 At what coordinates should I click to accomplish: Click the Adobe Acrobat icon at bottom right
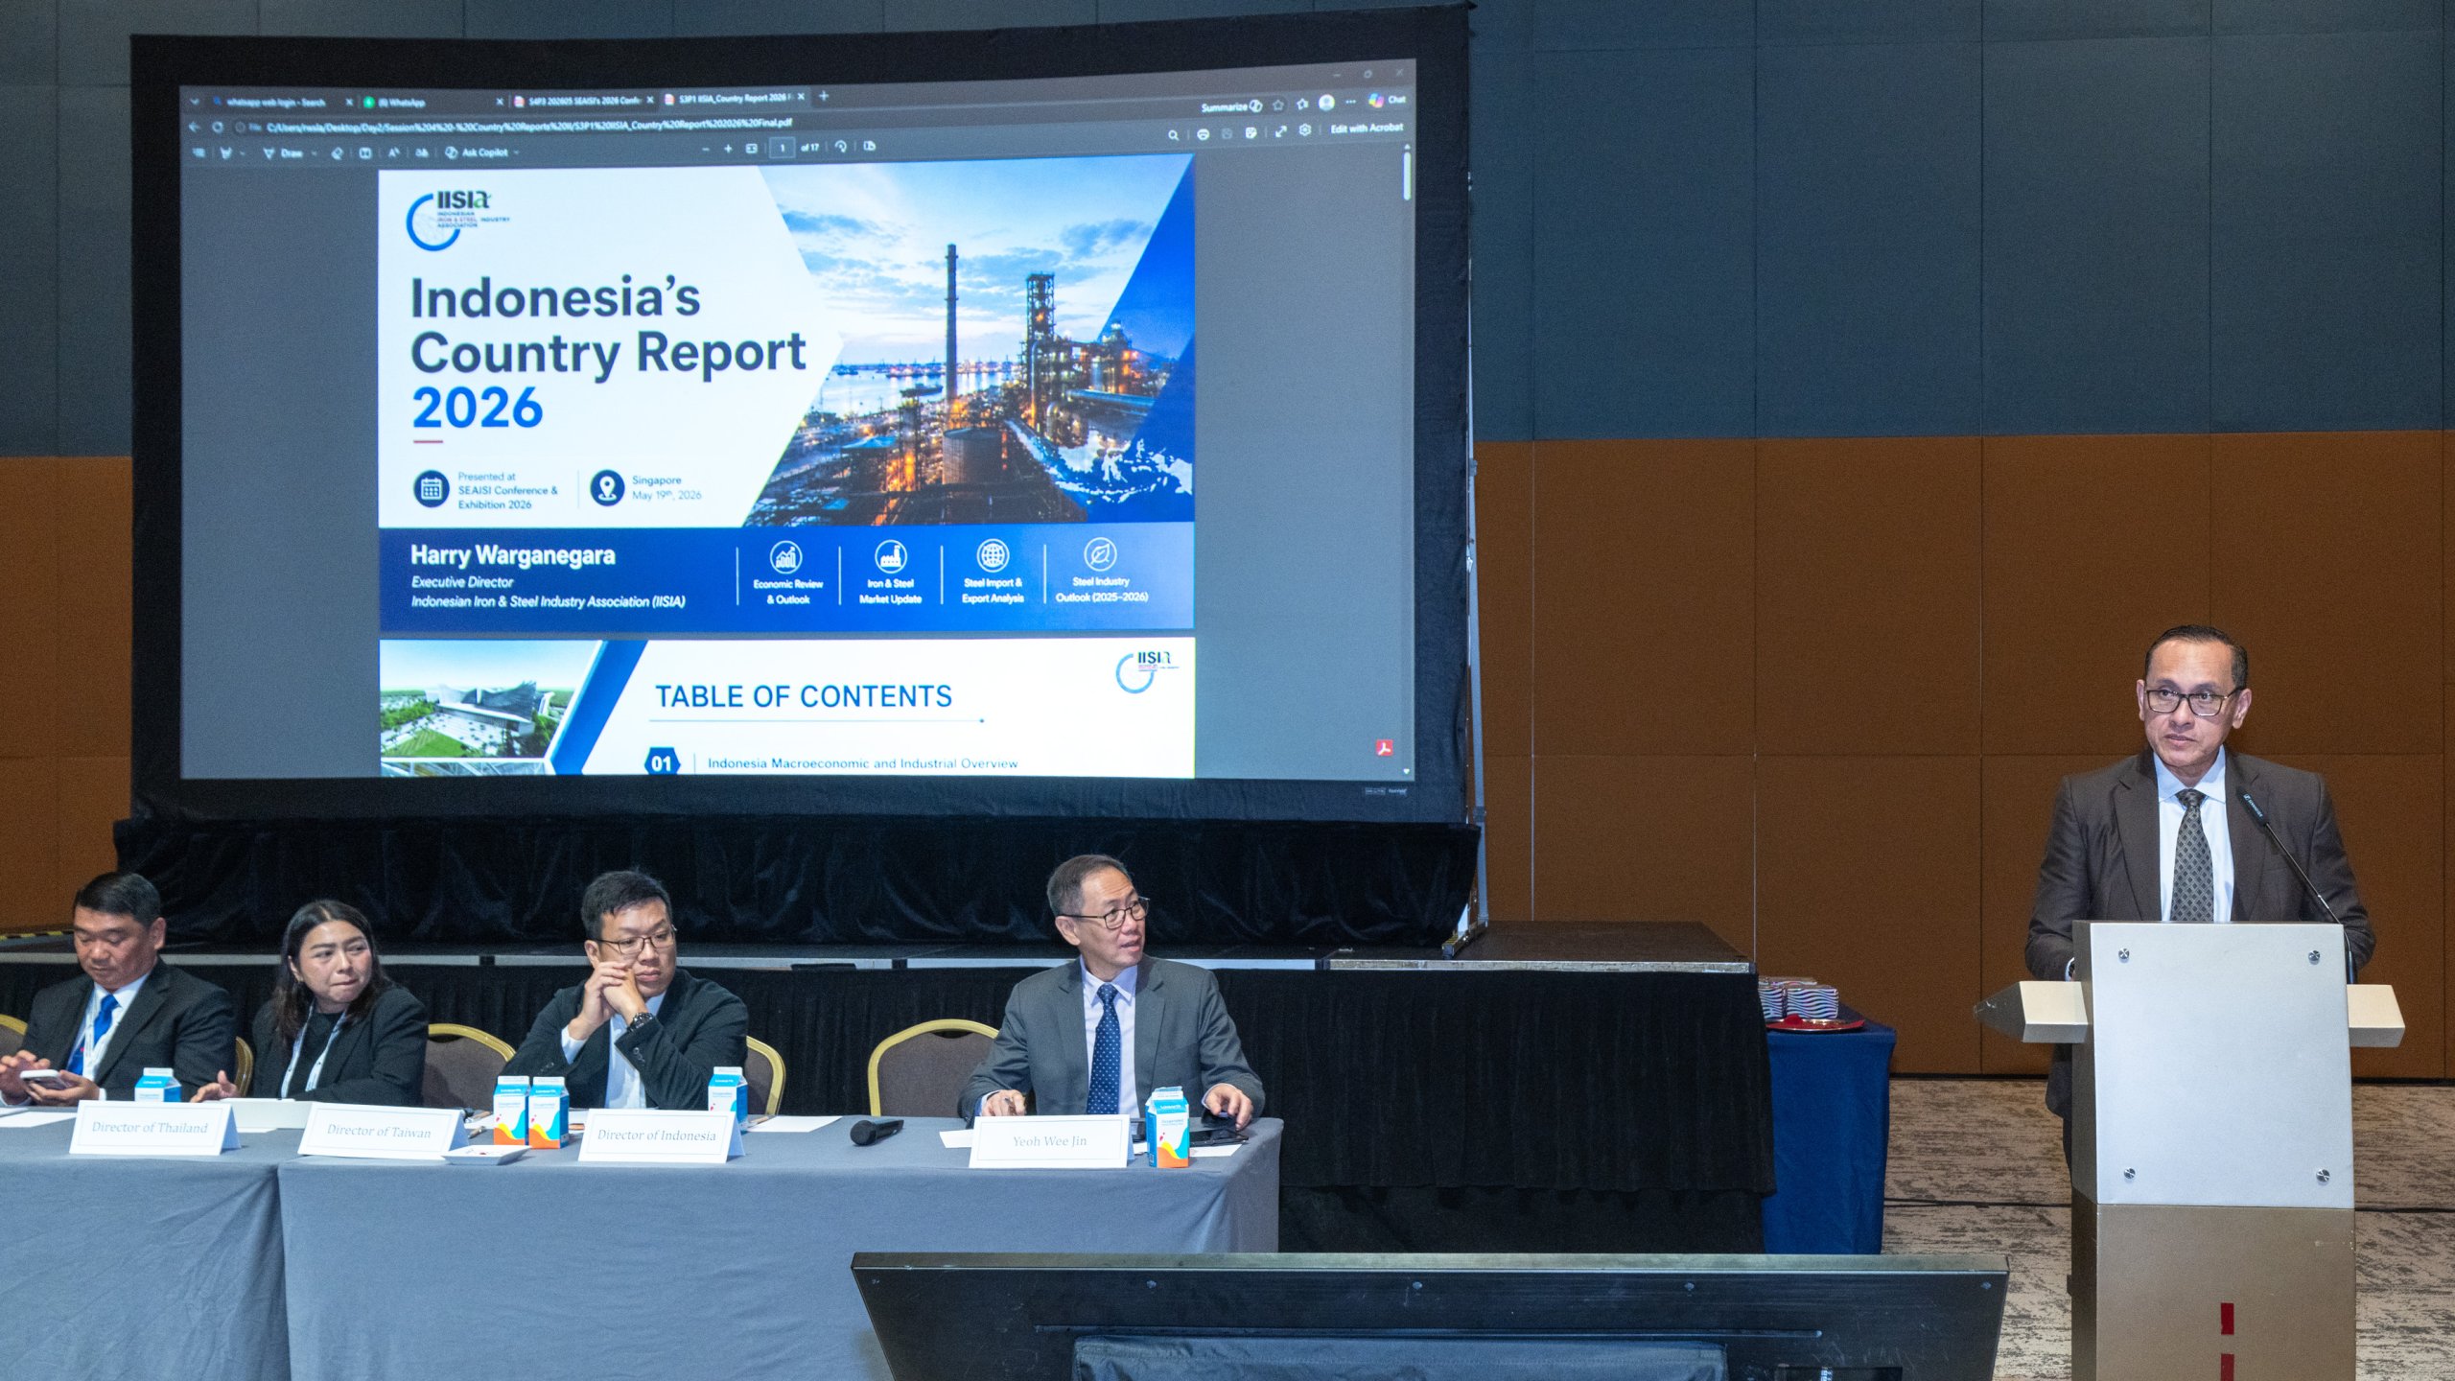1384,747
